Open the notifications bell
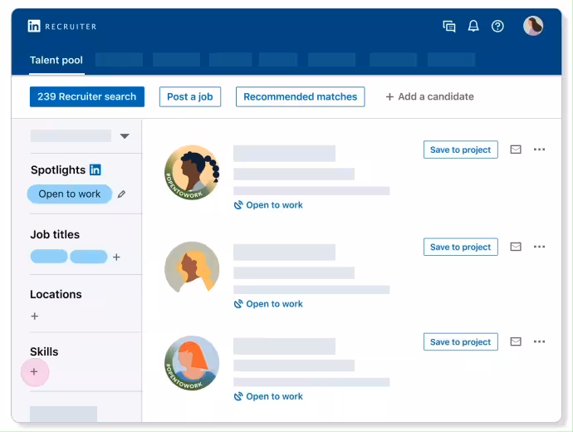The width and height of the screenshot is (573, 432). point(473,27)
